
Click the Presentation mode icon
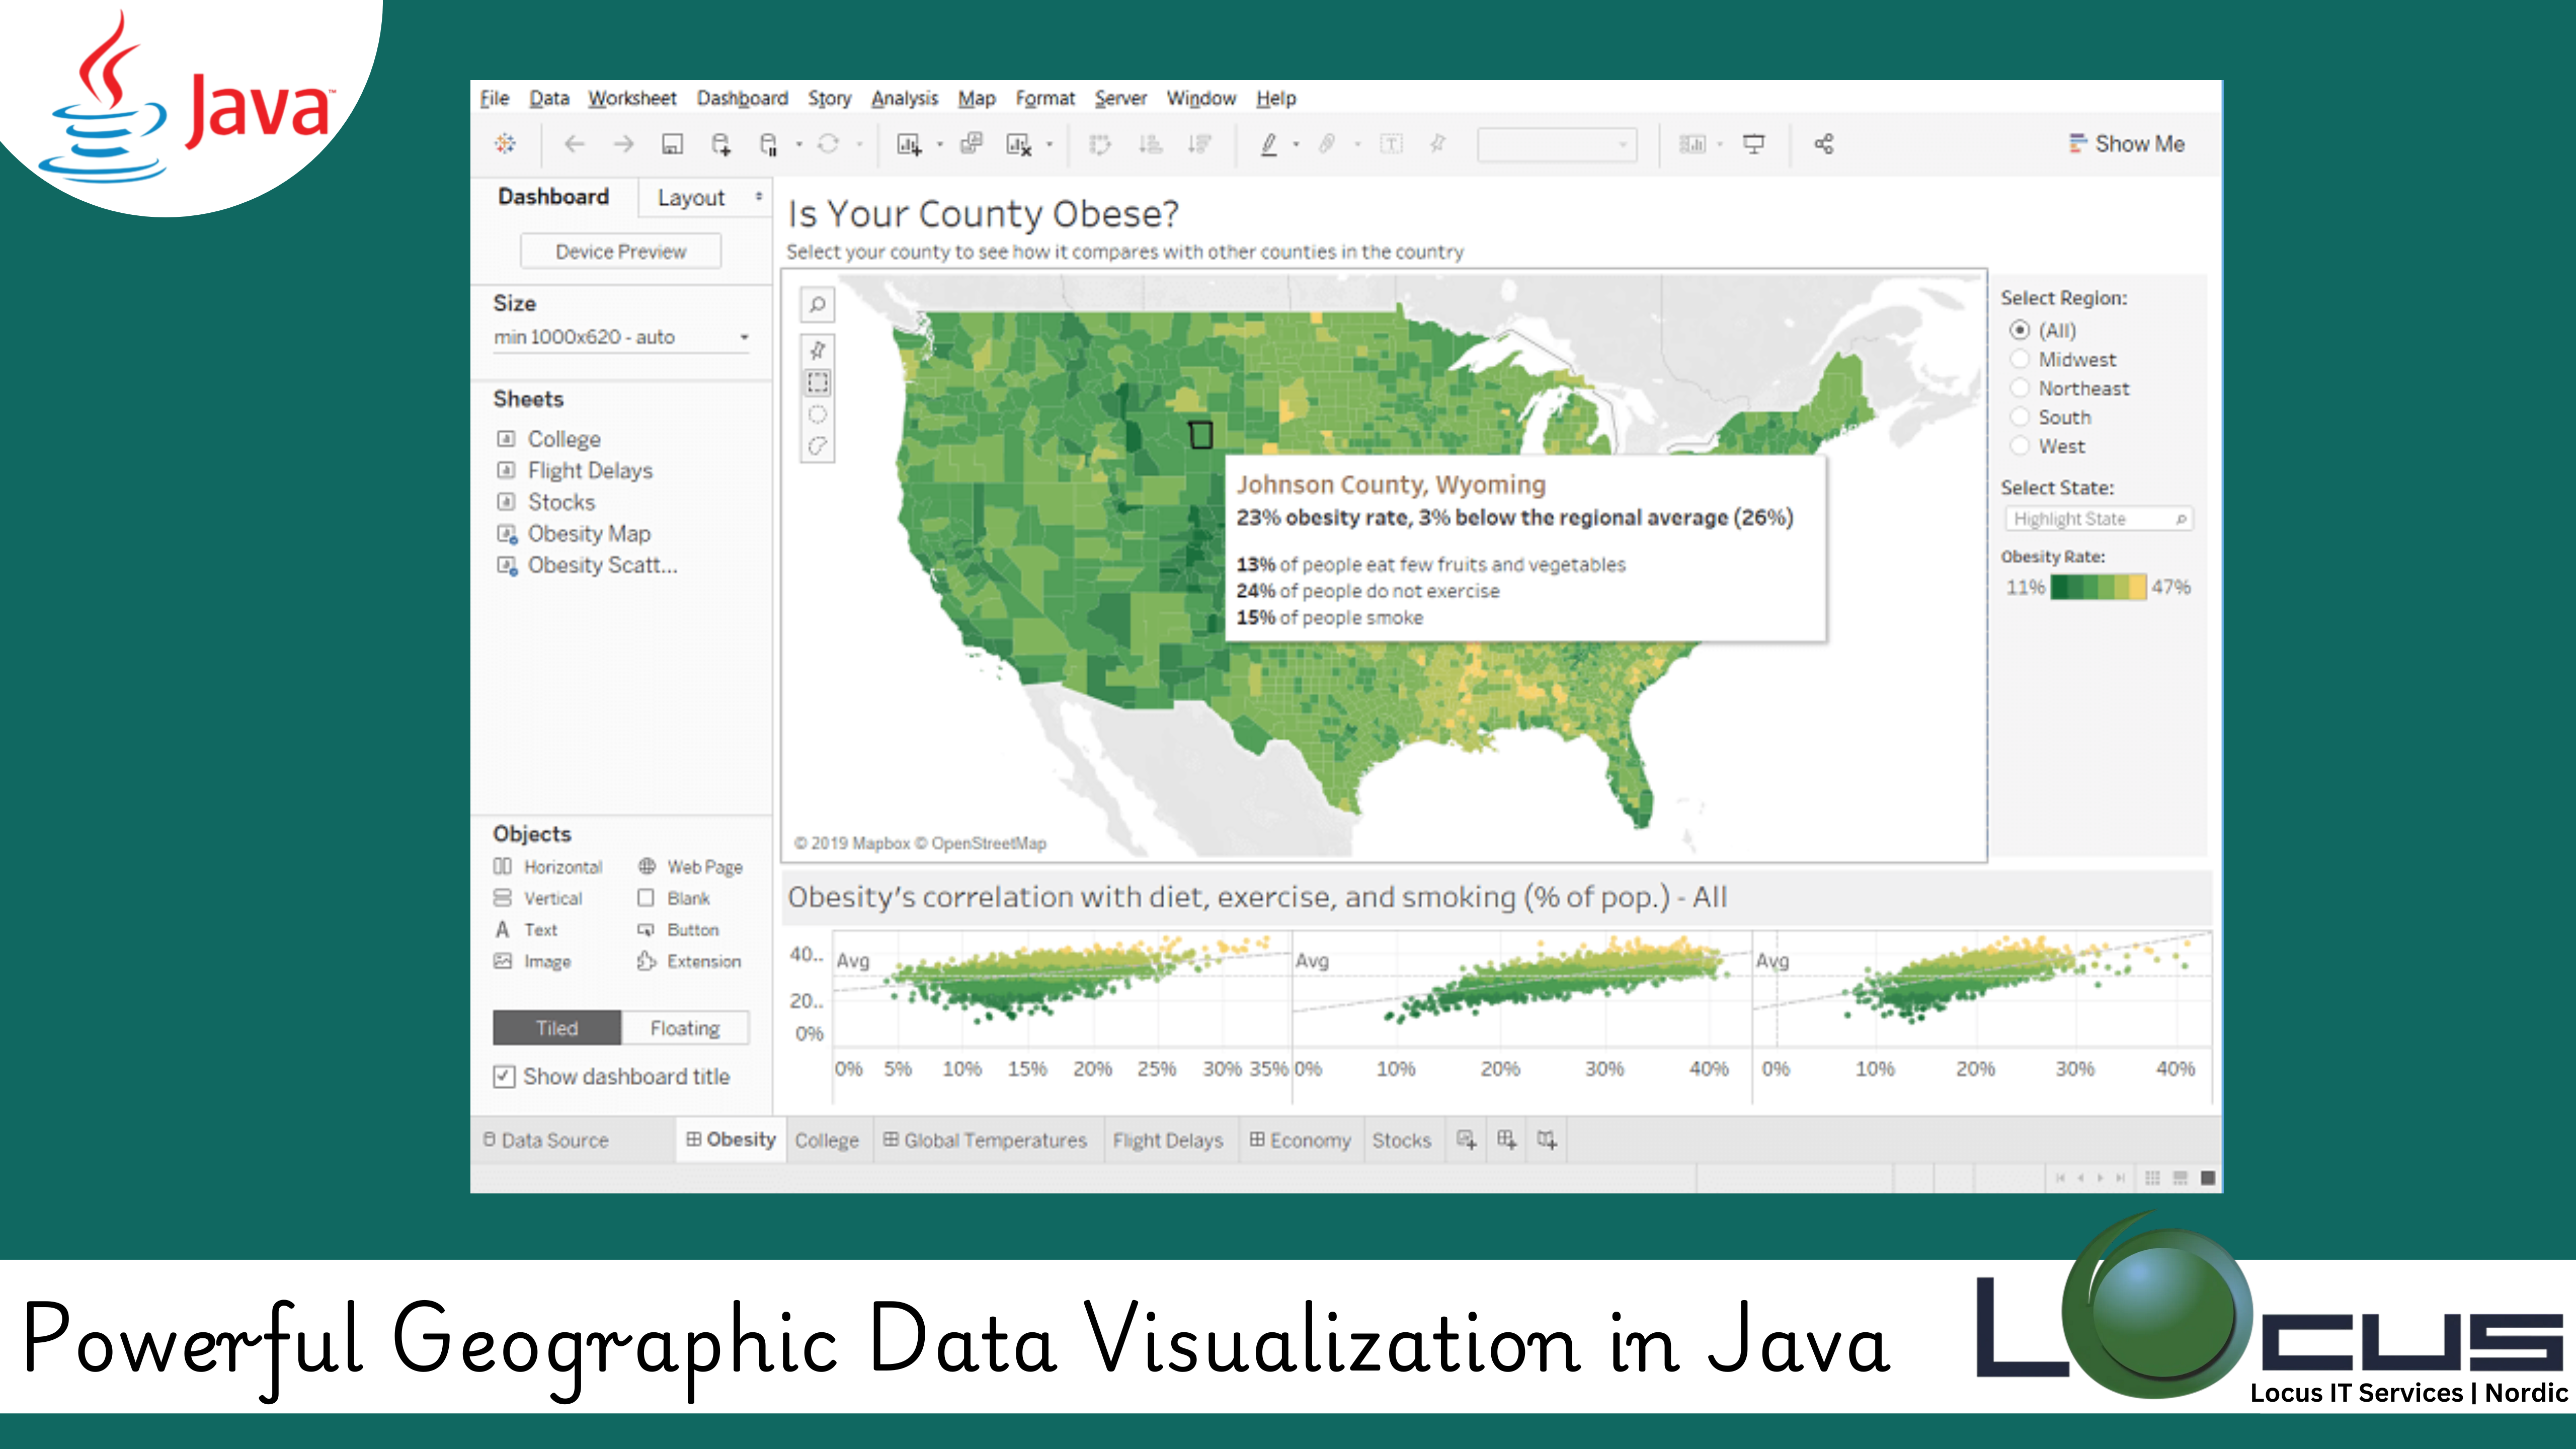[x=1754, y=144]
